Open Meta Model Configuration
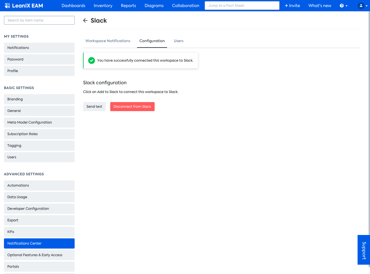The height and width of the screenshot is (274, 370). 39,122
